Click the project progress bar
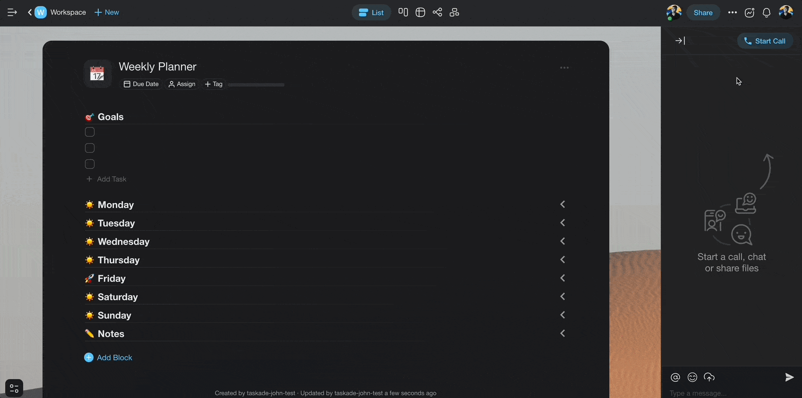The image size is (802, 398). (x=256, y=85)
